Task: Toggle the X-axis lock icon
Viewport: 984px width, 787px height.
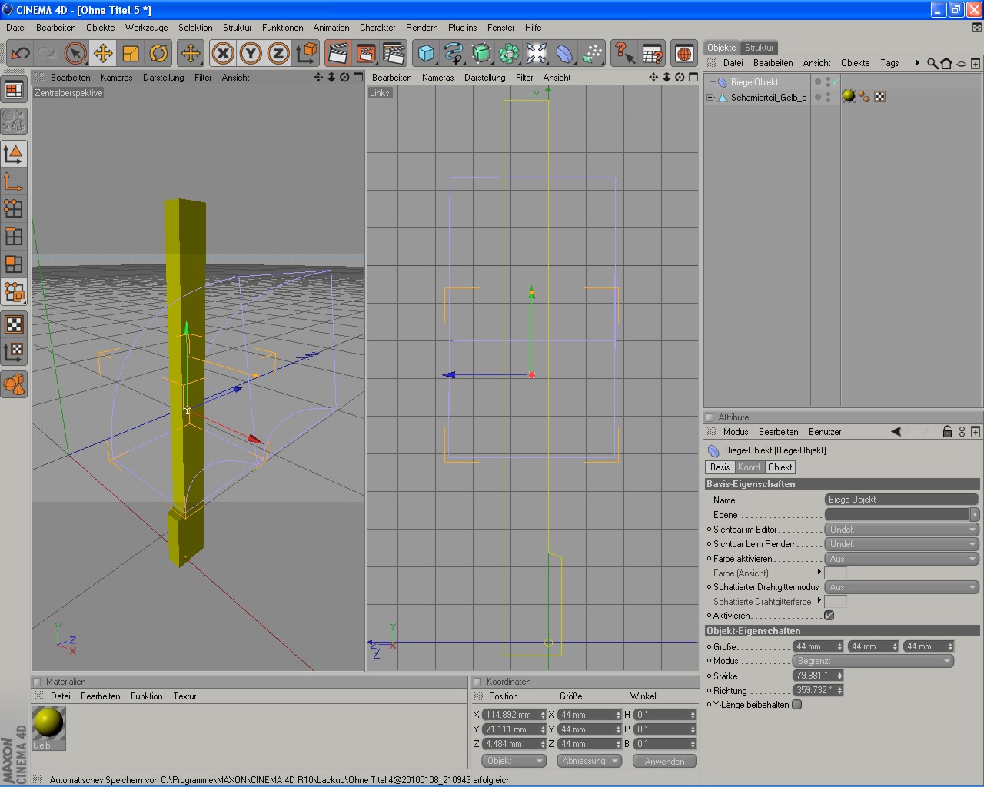Action: (x=223, y=53)
